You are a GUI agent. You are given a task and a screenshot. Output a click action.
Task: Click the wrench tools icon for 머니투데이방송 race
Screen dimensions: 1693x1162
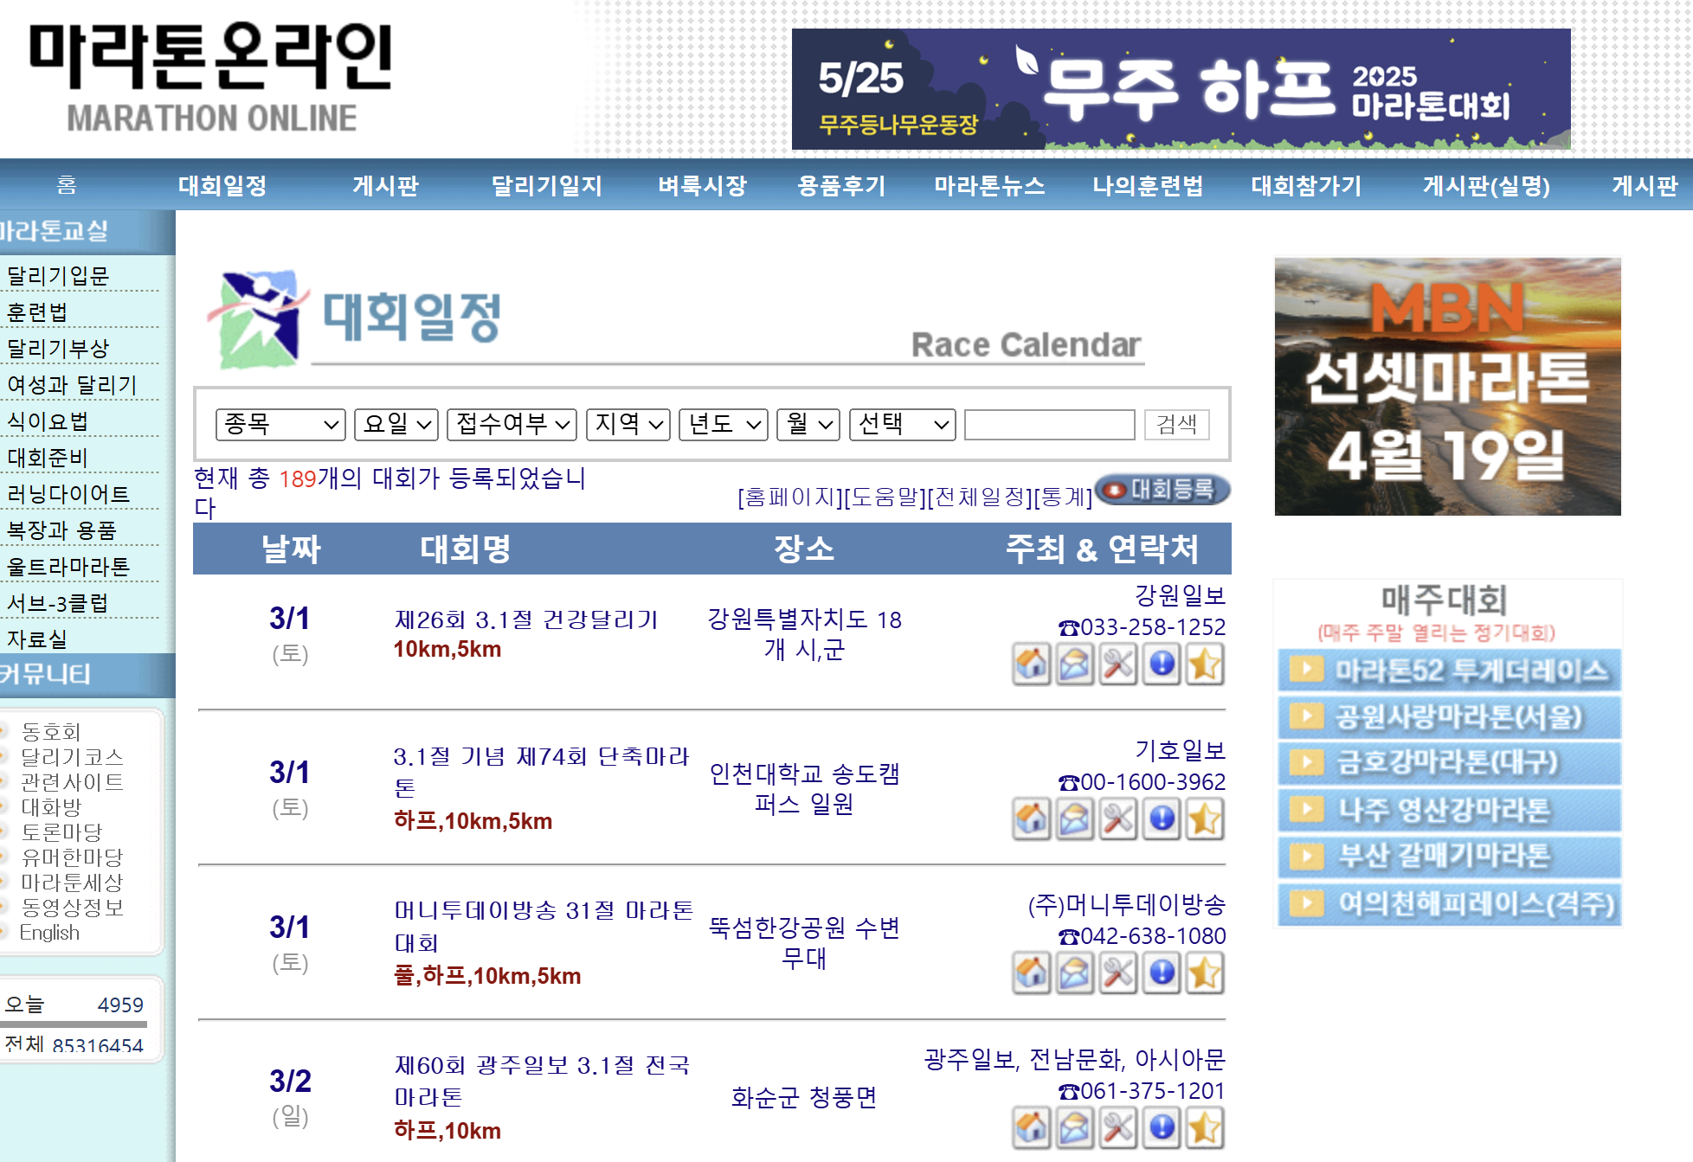click(x=1118, y=973)
